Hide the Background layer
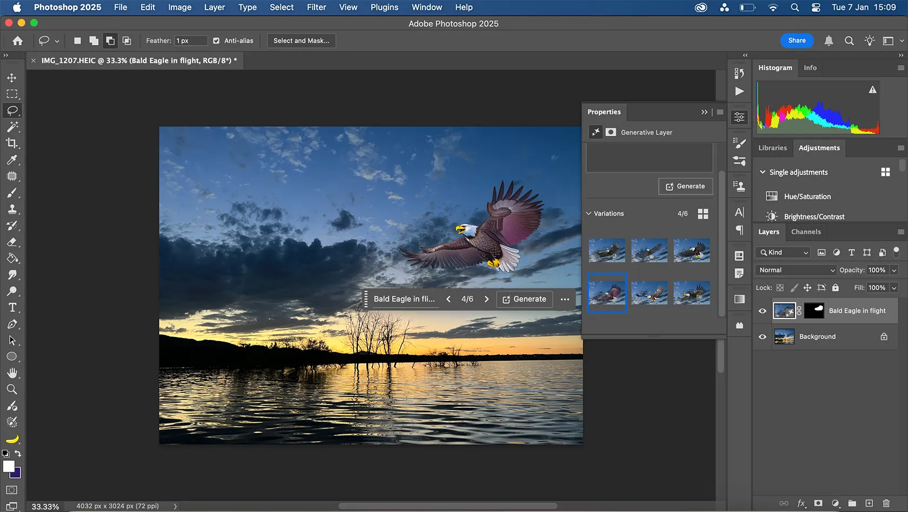The height and width of the screenshot is (512, 908). click(x=762, y=336)
